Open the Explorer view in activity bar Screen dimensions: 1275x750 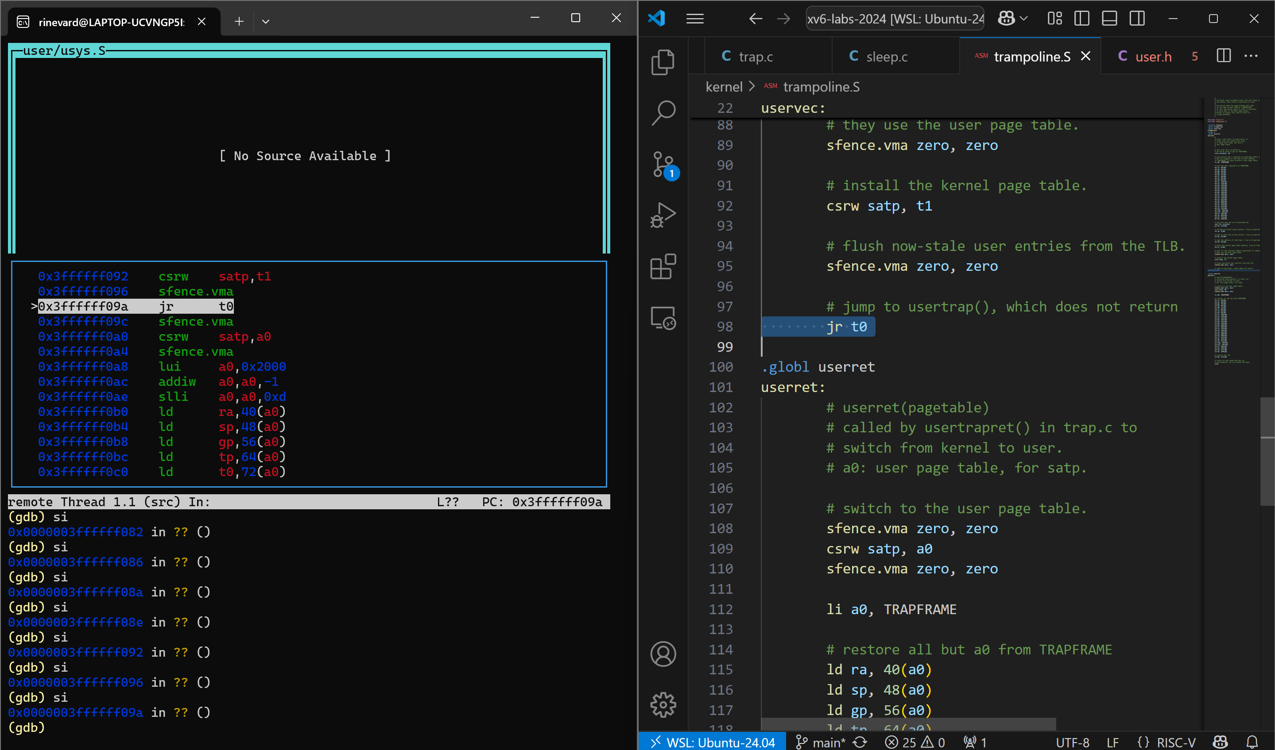[663, 62]
